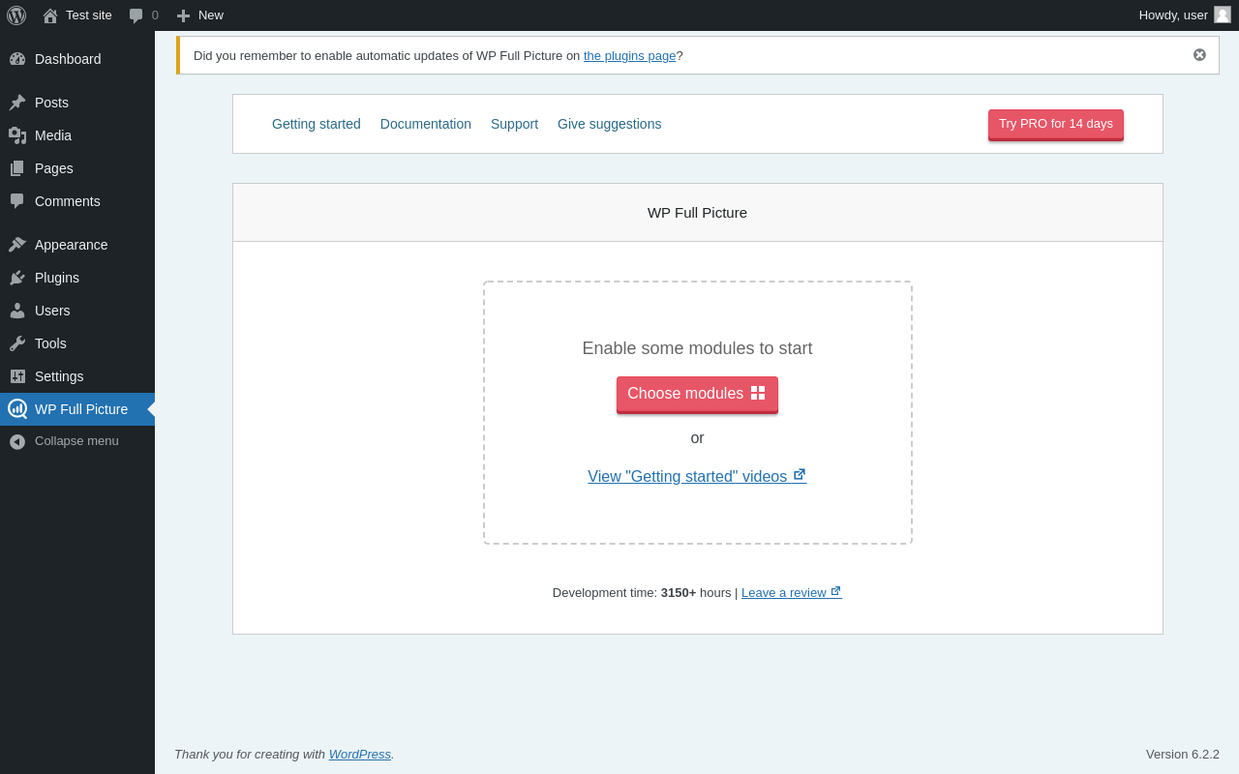Click the WordPress logo icon
The height and width of the screenshot is (774, 1239).
[16, 15]
